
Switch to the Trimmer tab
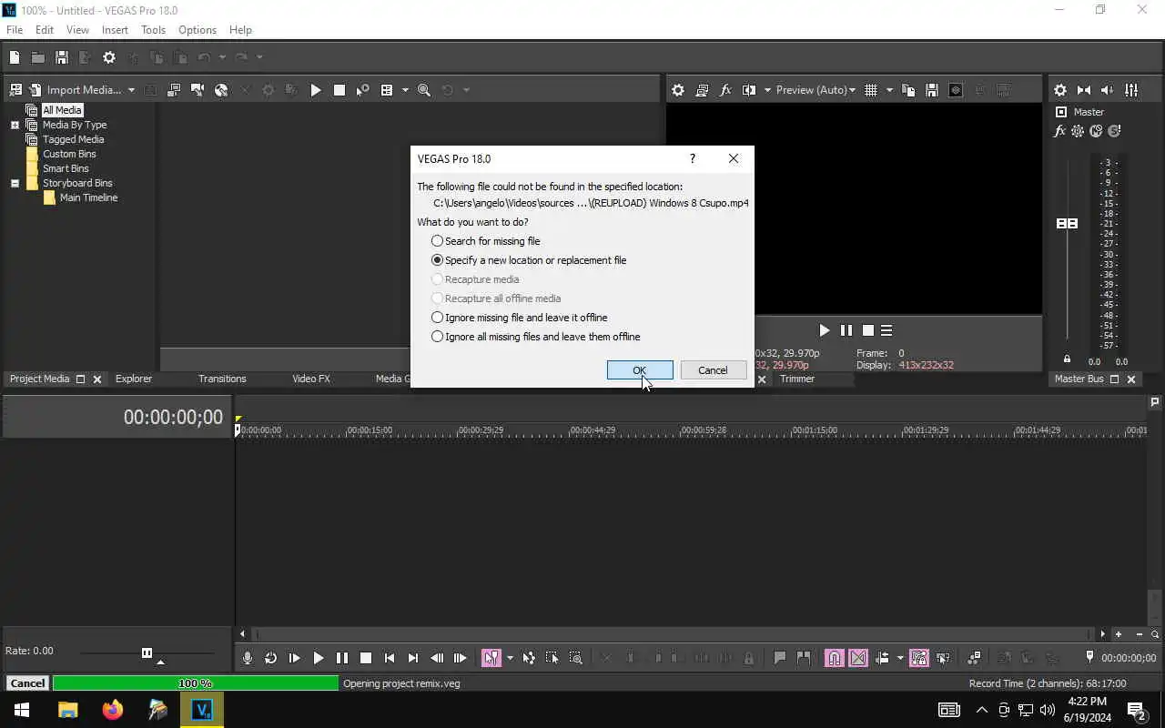pyautogui.click(x=797, y=379)
